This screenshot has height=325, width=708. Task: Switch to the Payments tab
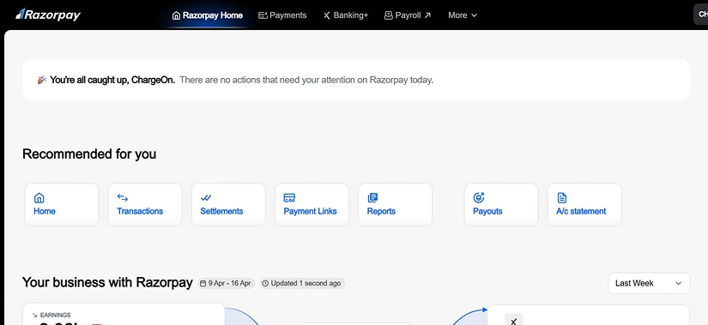(x=282, y=15)
